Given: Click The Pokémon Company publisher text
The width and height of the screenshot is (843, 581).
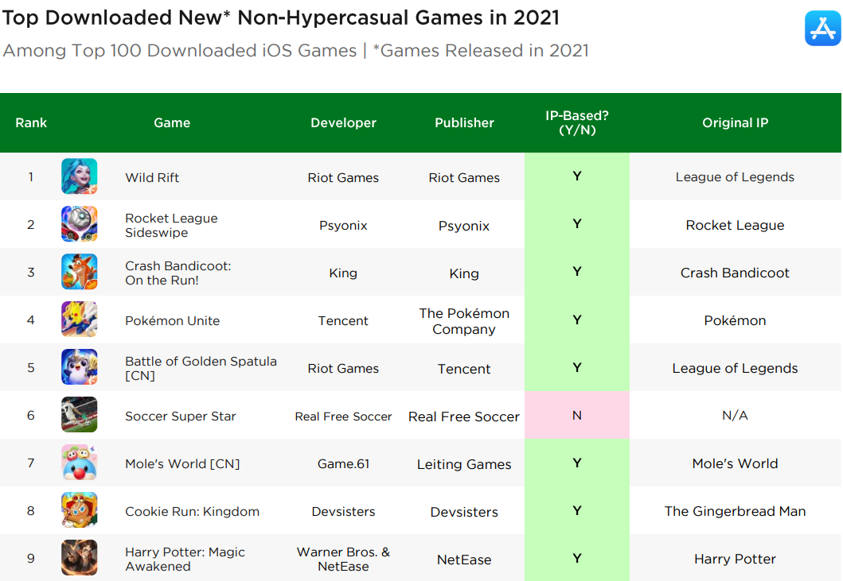Looking at the screenshot, I should tap(464, 321).
